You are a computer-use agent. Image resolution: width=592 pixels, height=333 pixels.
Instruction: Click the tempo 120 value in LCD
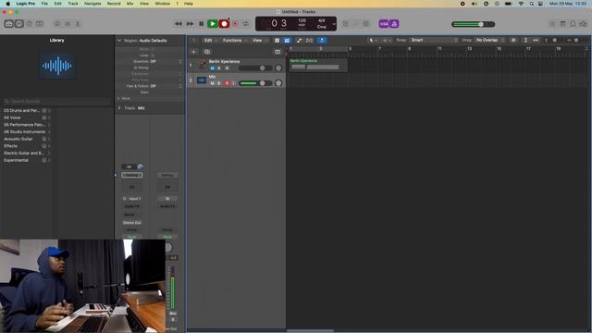tap(302, 20)
